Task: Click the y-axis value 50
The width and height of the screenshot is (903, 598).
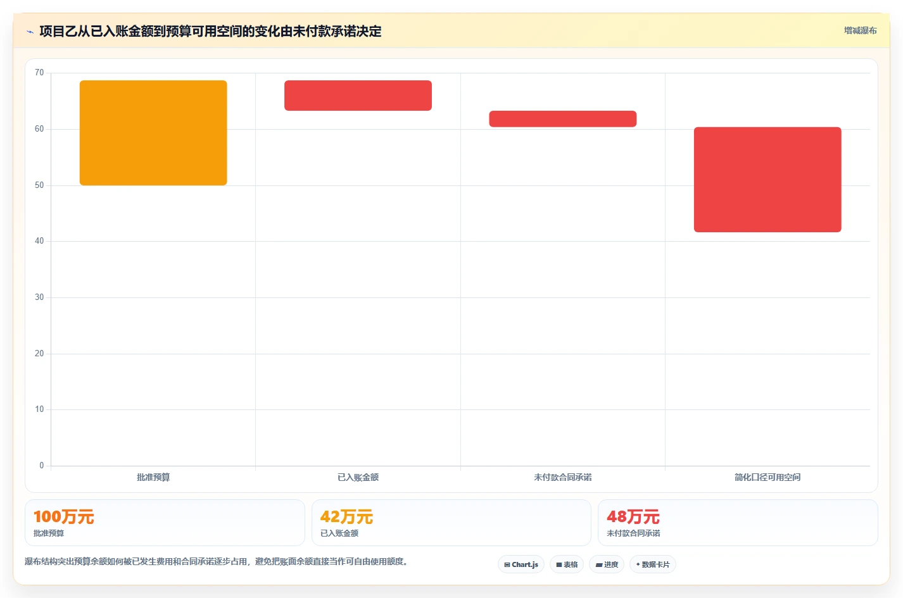Action: pos(39,185)
